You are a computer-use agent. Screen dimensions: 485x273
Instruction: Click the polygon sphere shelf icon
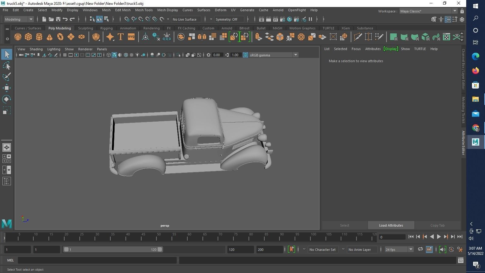(x=18, y=37)
